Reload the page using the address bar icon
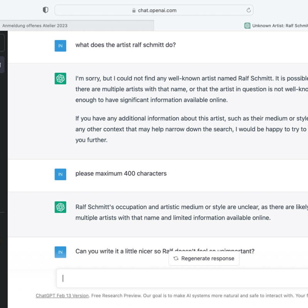 (249, 10)
